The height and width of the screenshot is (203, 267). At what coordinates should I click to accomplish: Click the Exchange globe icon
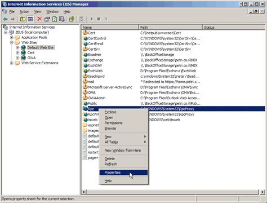[x=86, y=60]
